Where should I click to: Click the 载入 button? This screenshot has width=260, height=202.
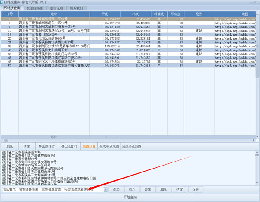tap(132, 189)
